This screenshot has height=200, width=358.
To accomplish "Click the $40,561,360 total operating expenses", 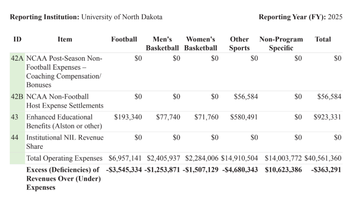I will tap(323, 159).
